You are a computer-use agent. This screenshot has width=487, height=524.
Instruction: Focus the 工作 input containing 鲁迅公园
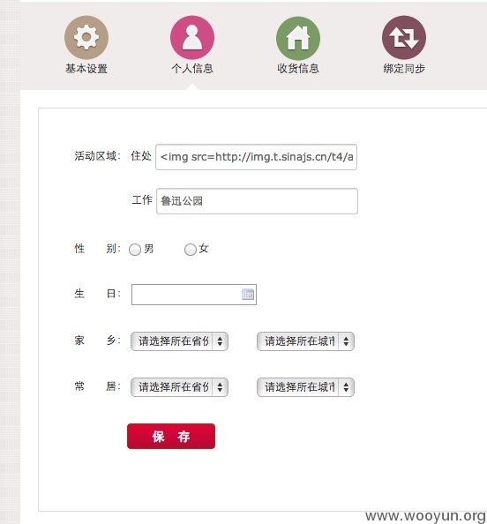click(257, 201)
